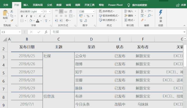Switch to the 页面布局 tab

(x=38, y=5)
